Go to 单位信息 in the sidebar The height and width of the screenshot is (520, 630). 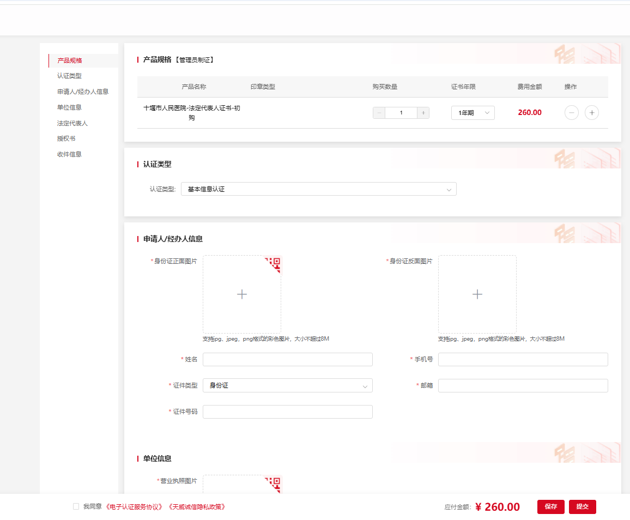69,107
